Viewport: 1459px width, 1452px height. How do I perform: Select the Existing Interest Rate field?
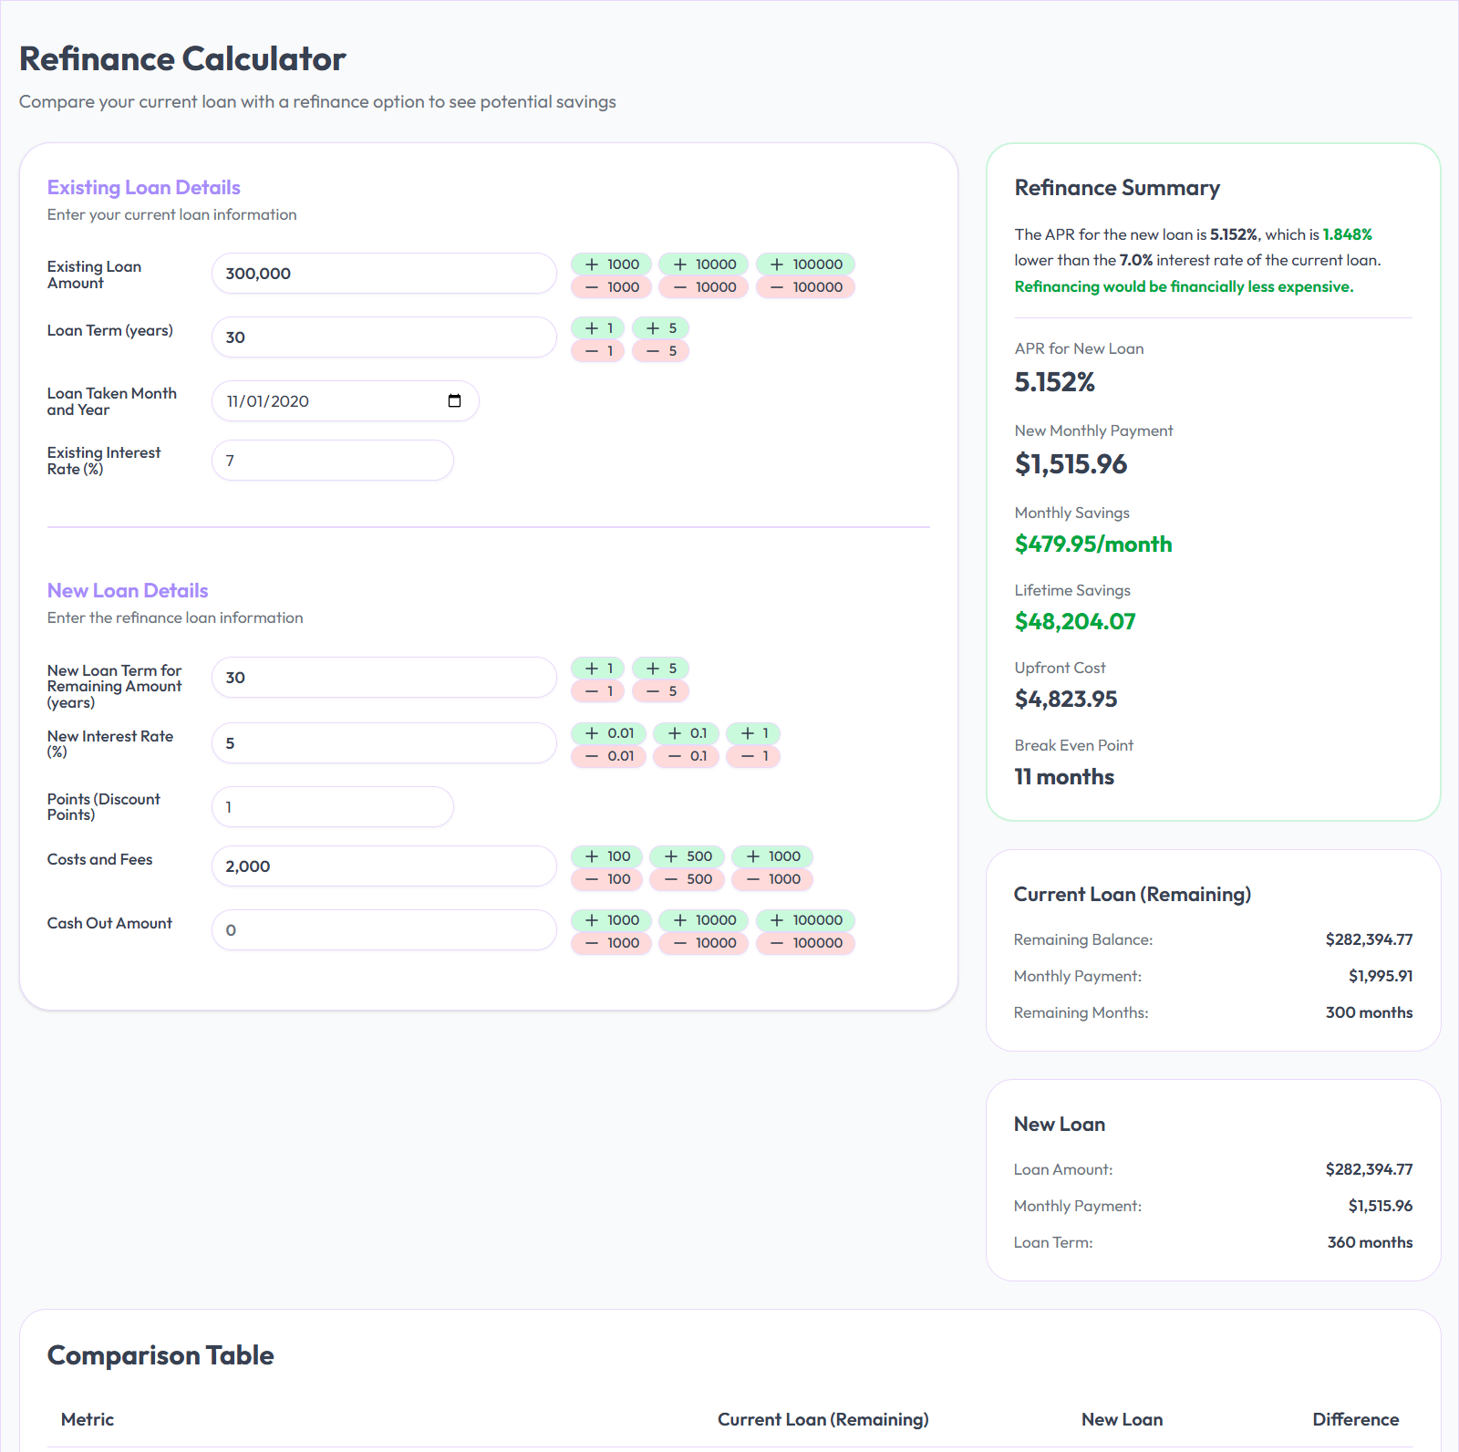pyautogui.click(x=332, y=460)
